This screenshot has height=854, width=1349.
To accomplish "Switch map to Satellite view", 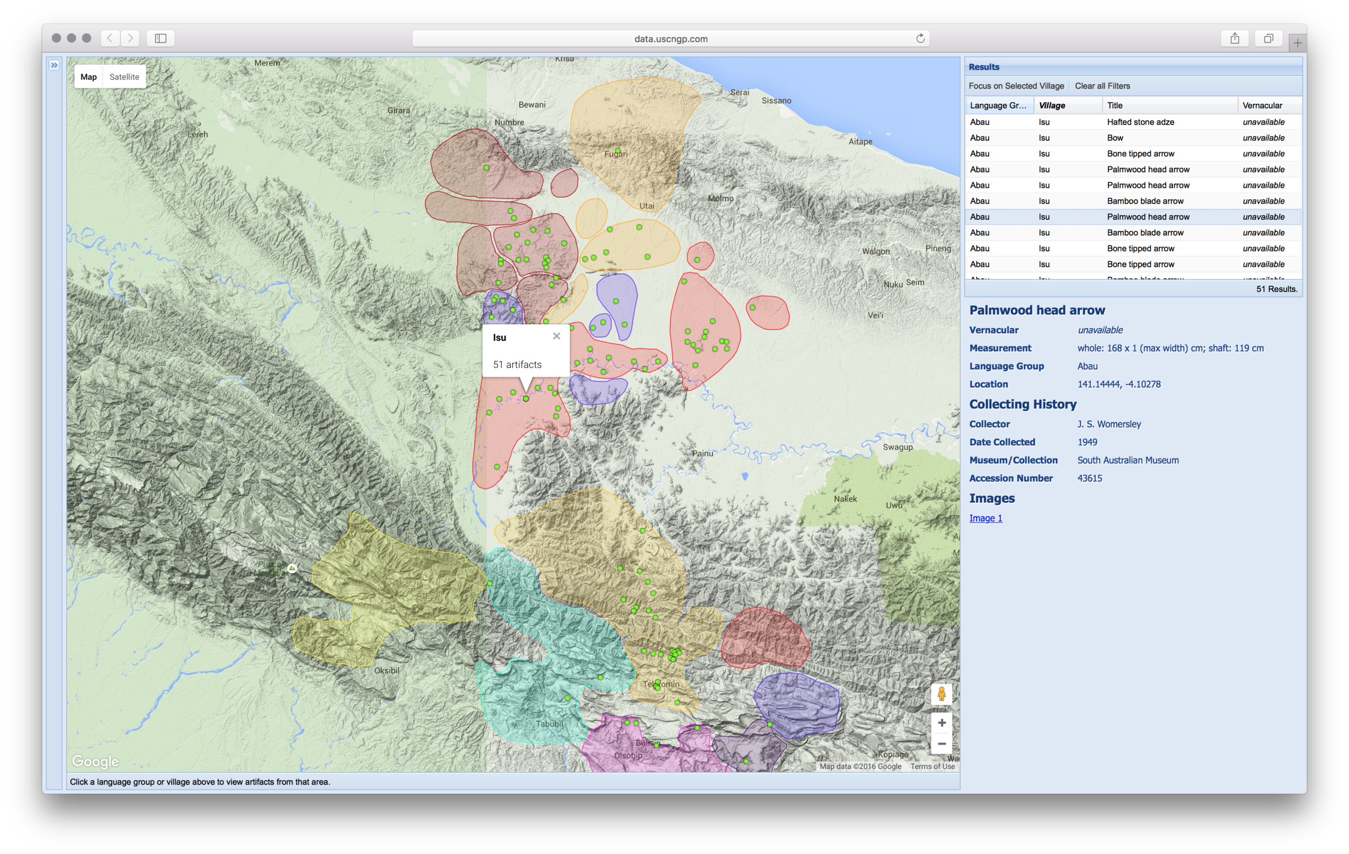I will 124,77.
